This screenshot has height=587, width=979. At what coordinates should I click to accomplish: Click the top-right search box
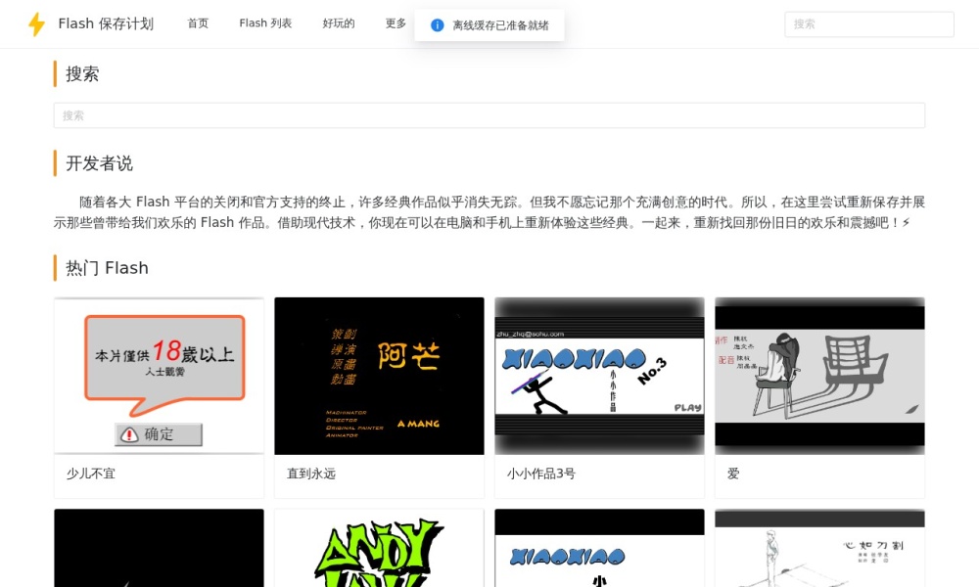coord(867,23)
